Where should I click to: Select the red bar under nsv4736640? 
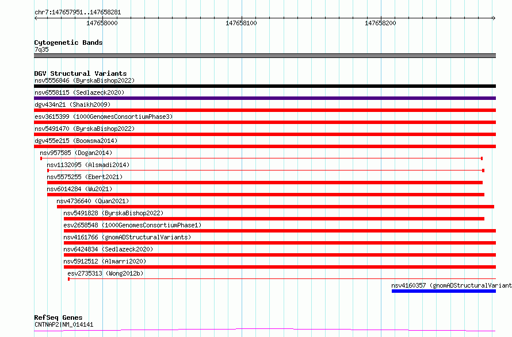[276, 207]
